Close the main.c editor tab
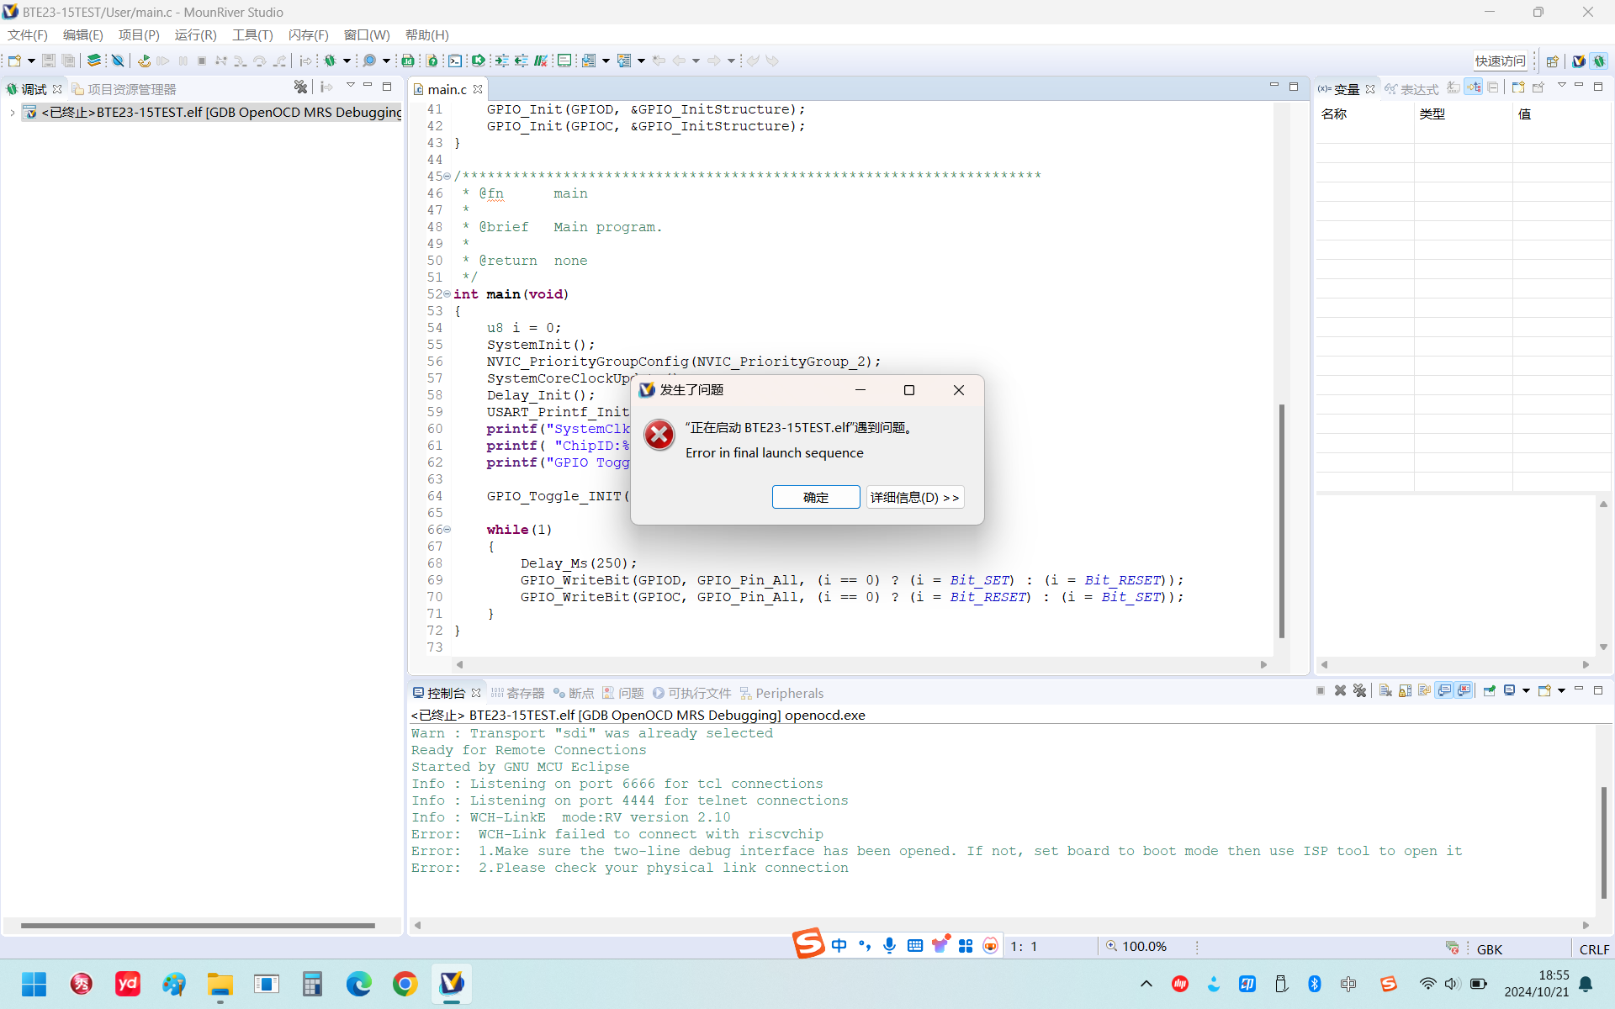The width and height of the screenshot is (1615, 1009). pos(478,89)
